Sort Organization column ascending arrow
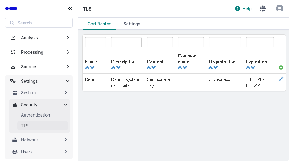Image resolution: width=289 pixels, height=161 pixels. click(x=211, y=68)
